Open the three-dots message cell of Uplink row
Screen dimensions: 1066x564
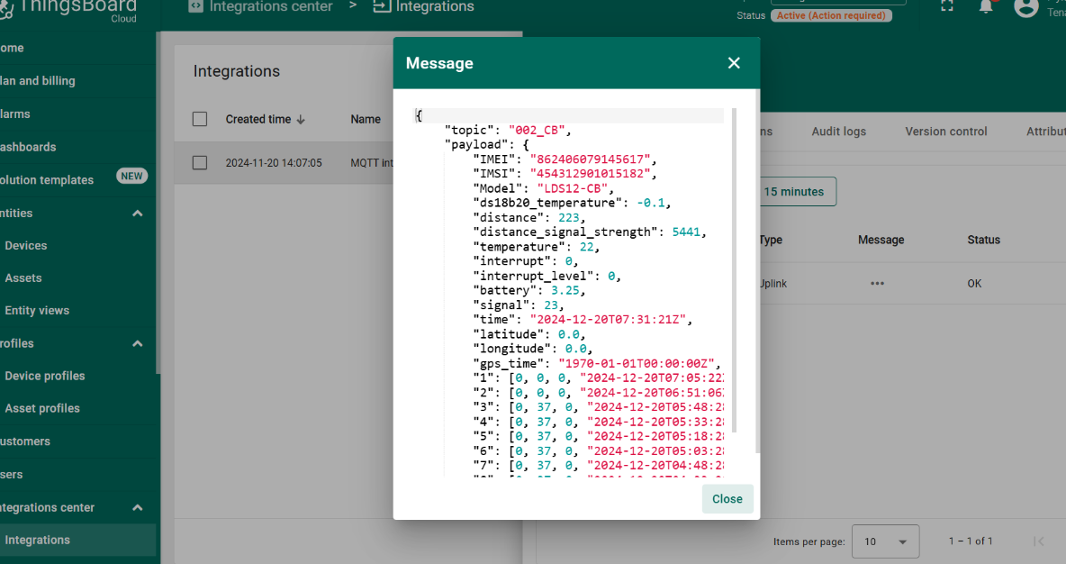click(x=877, y=284)
